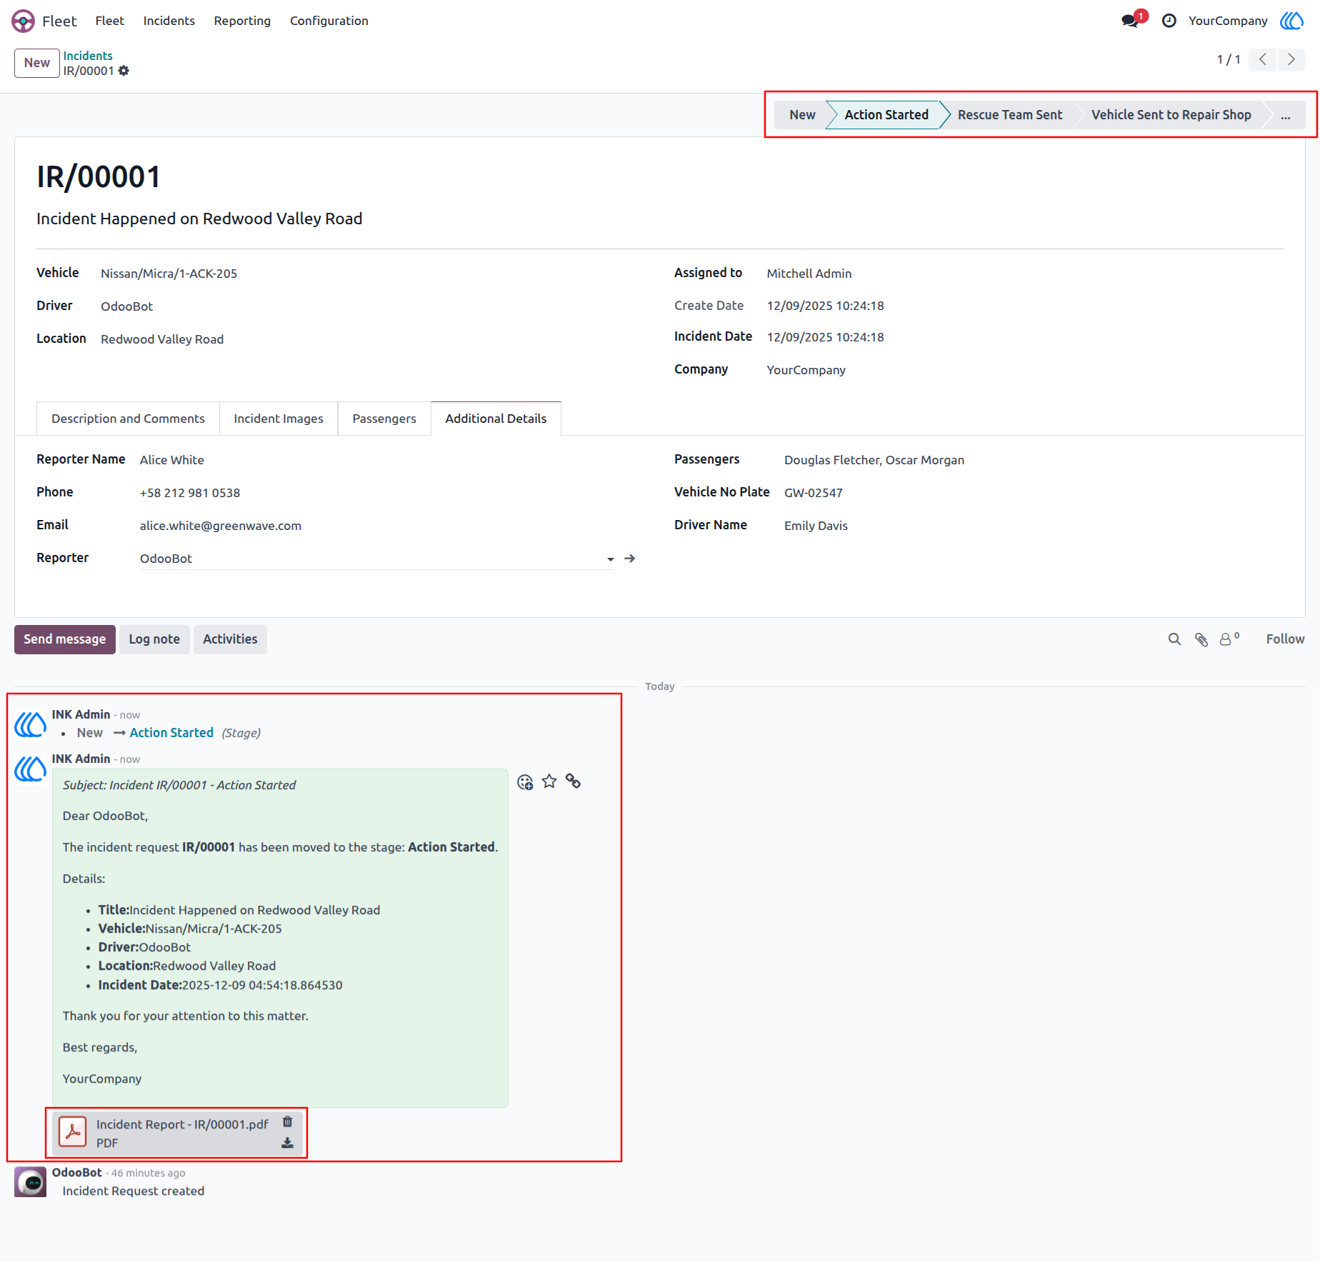Image resolution: width=1320 pixels, height=1265 pixels.
Task: Expand the Reporter dropdown caret
Action: click(x=611, y=559)
